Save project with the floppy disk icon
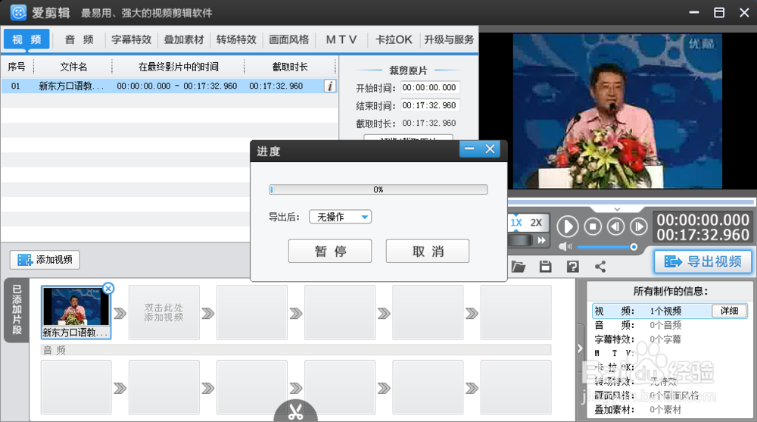 [x=546, y=267]
